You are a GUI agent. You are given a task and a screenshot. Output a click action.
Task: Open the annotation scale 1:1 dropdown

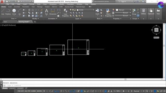(x=117, y=91)
